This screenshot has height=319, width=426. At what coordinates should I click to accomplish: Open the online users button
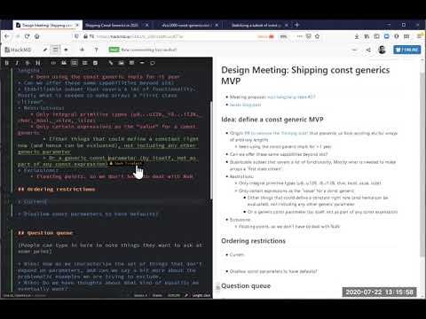pyautogui.click(x=407, y=50)
